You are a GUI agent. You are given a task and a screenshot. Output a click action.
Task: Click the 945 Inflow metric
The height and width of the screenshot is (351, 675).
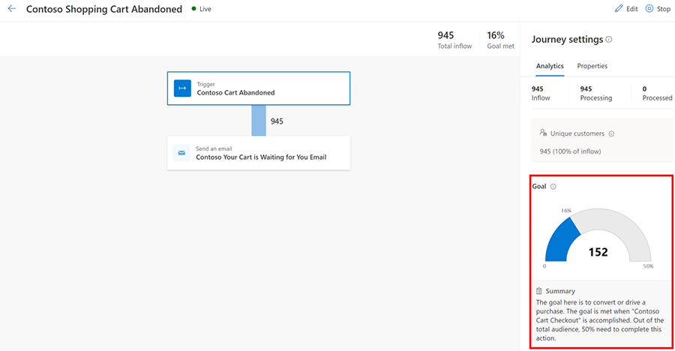click(x=541, y=93)
